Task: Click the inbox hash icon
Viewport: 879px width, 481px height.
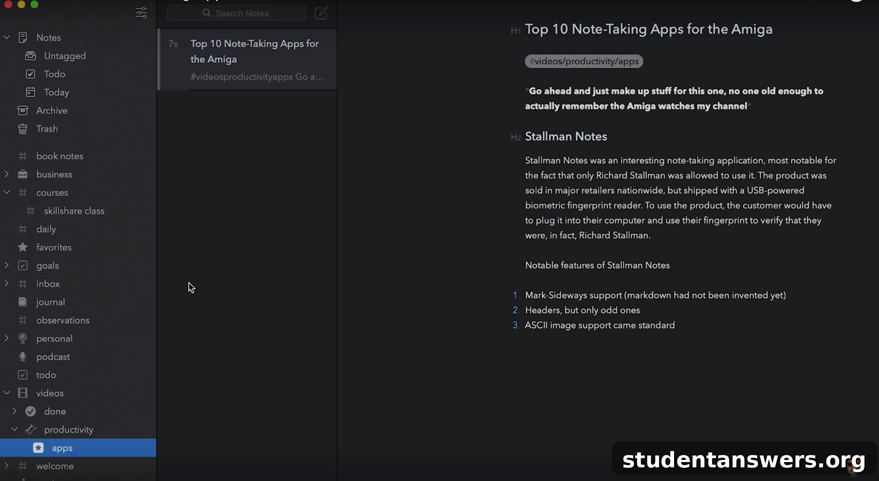Action: coord(22,284)
